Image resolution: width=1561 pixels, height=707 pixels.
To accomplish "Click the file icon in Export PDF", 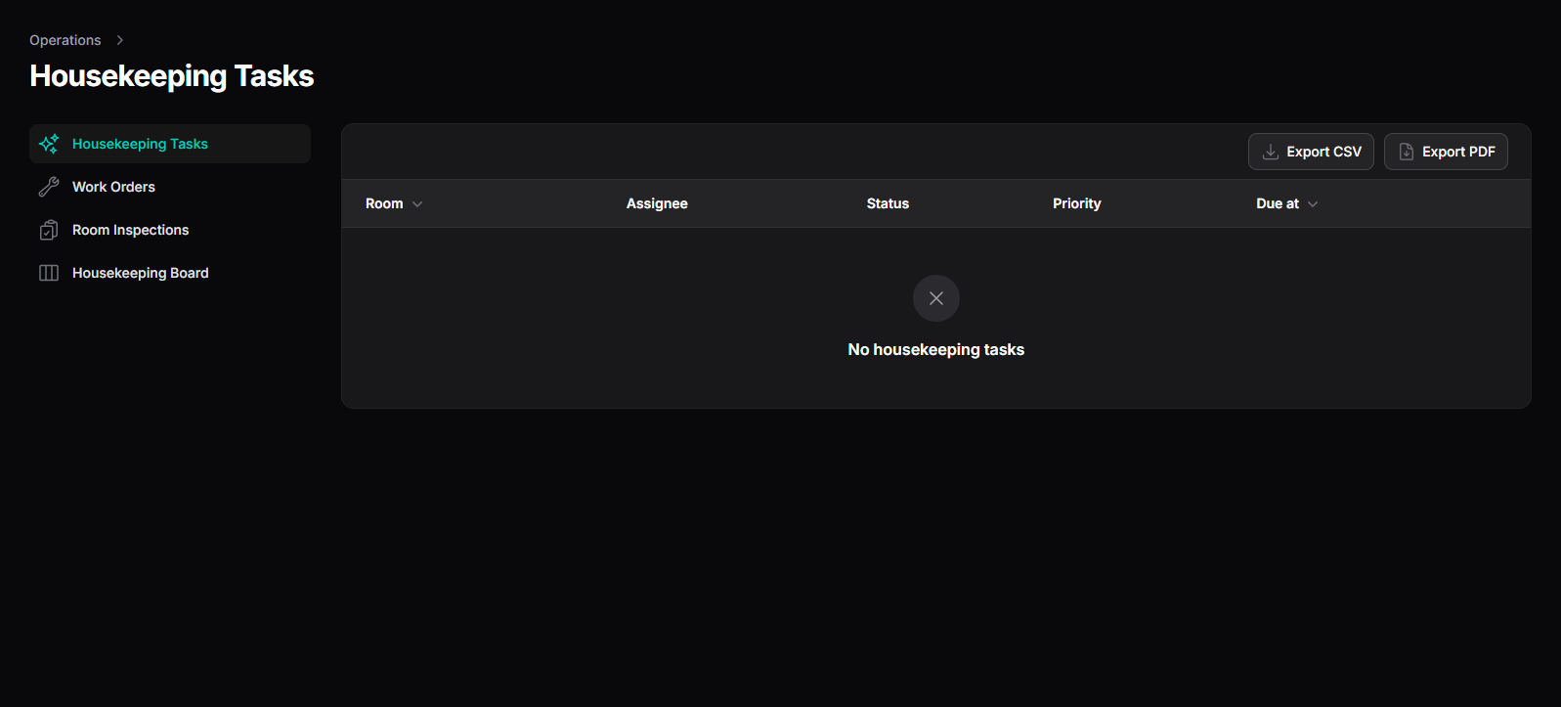I will click(x=1407, y=152).
